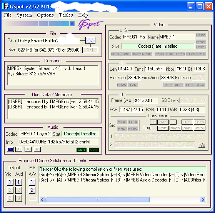
Task: Click the S240 flag indicator
Action: tap(201, 54)
